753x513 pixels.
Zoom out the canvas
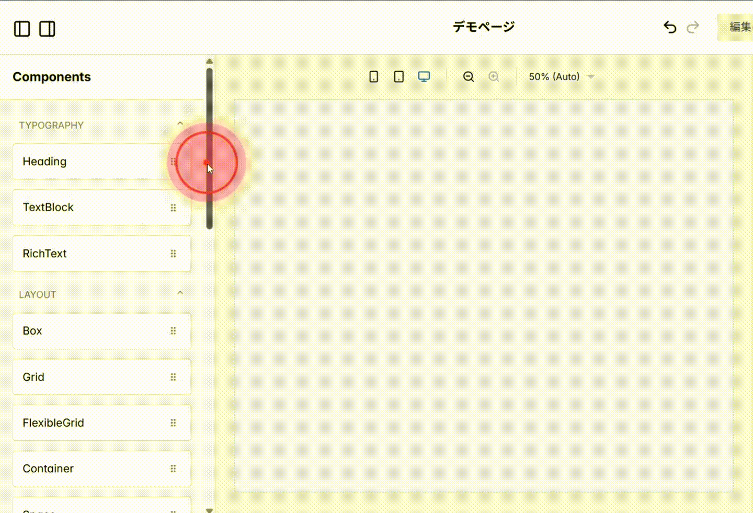468,76
